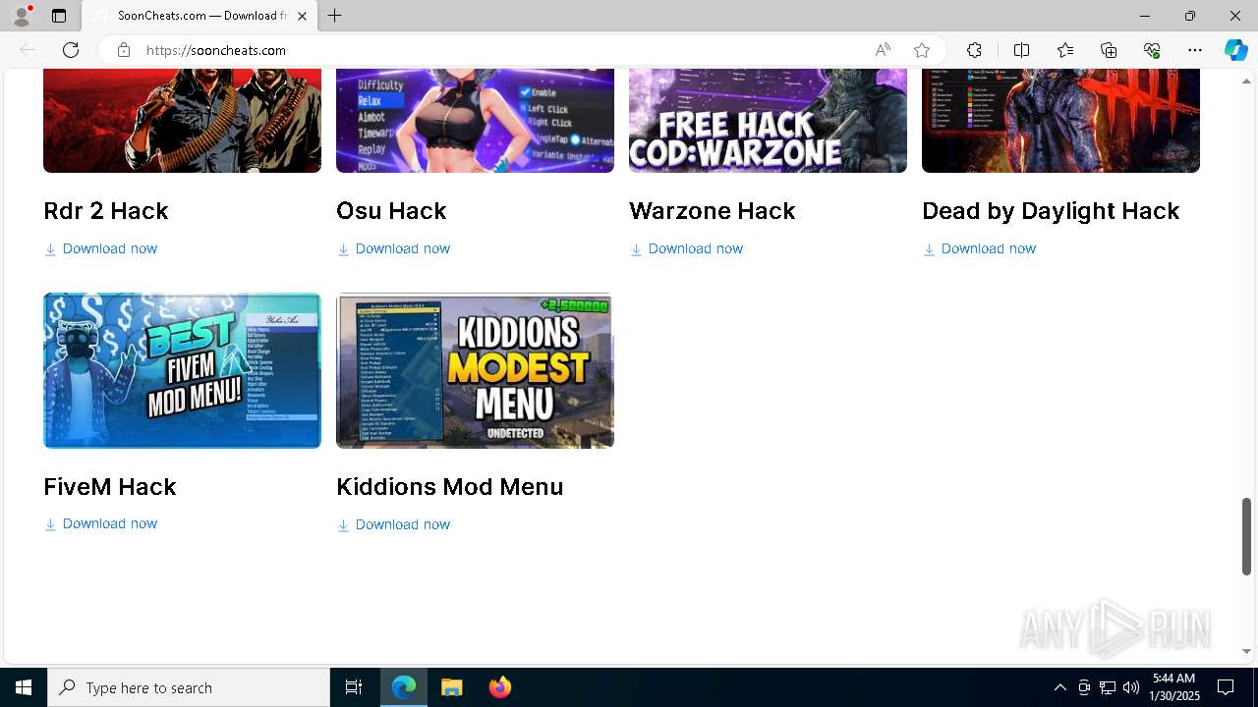Open the Warzone free hack thumbnail
This screenshot has width=1258, height=707.
(768, 121)
